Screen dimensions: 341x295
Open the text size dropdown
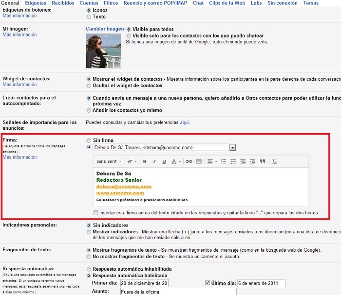(130, 161)
